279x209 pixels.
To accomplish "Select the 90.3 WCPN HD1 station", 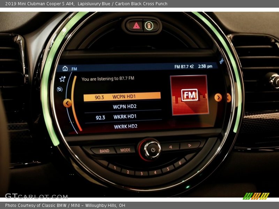I will [122, 97].
